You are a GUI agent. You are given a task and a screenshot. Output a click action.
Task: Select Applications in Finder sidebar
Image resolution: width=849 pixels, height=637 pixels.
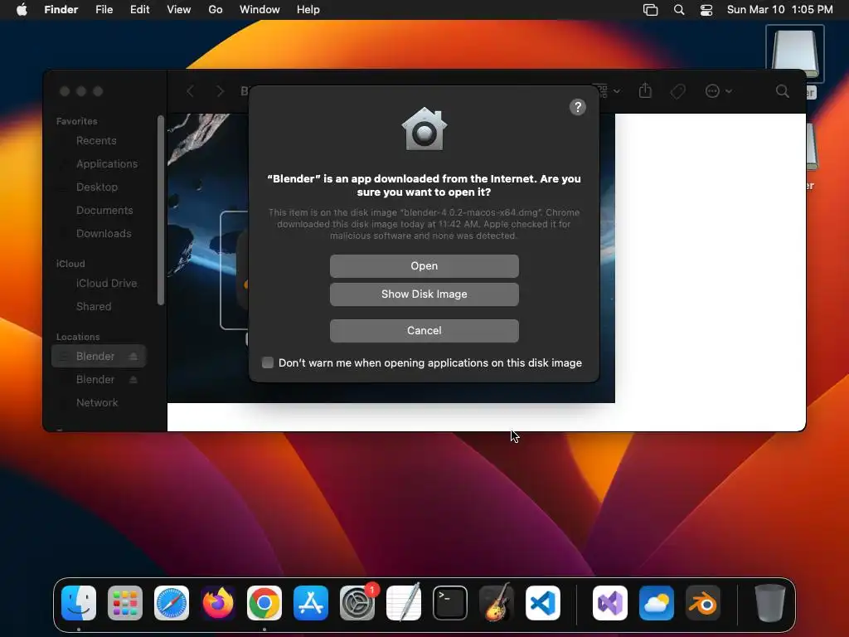tap(107, 163)
